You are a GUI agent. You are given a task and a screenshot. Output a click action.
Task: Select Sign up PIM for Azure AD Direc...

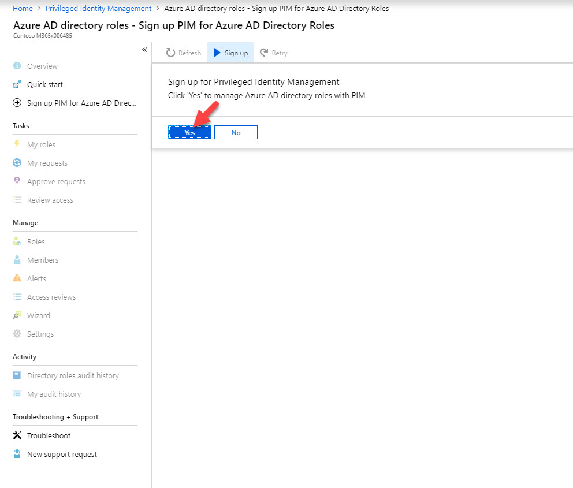[82, 103]
